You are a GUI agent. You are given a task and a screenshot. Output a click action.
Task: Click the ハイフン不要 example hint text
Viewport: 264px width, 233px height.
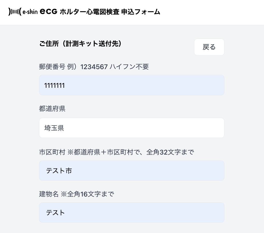(129, 67)
